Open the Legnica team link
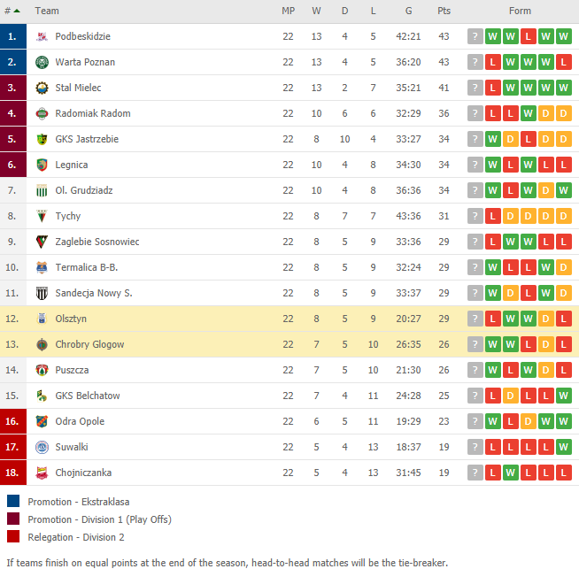Image resolution: width=579 pixels, height=569 pixels. [x=72, y=165]
